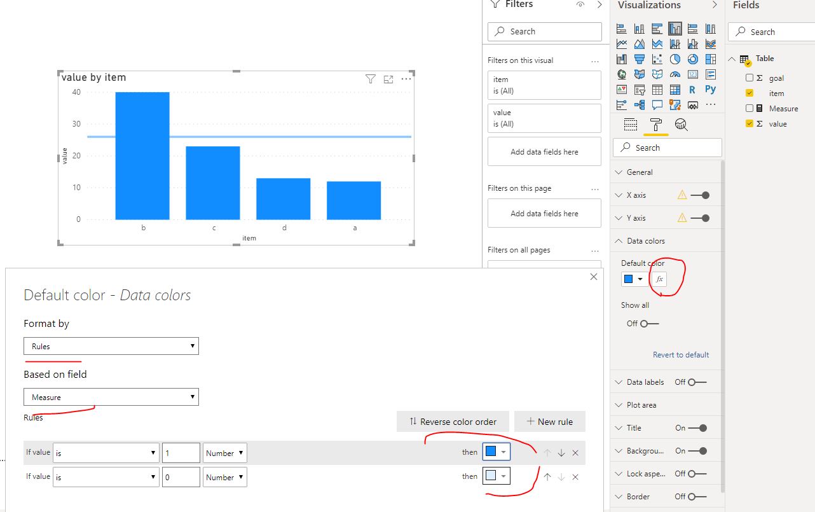The width and height of the screenshot is (815, 512).
Task: Select the Stacked bar chart visual
Action: [622, 29]
